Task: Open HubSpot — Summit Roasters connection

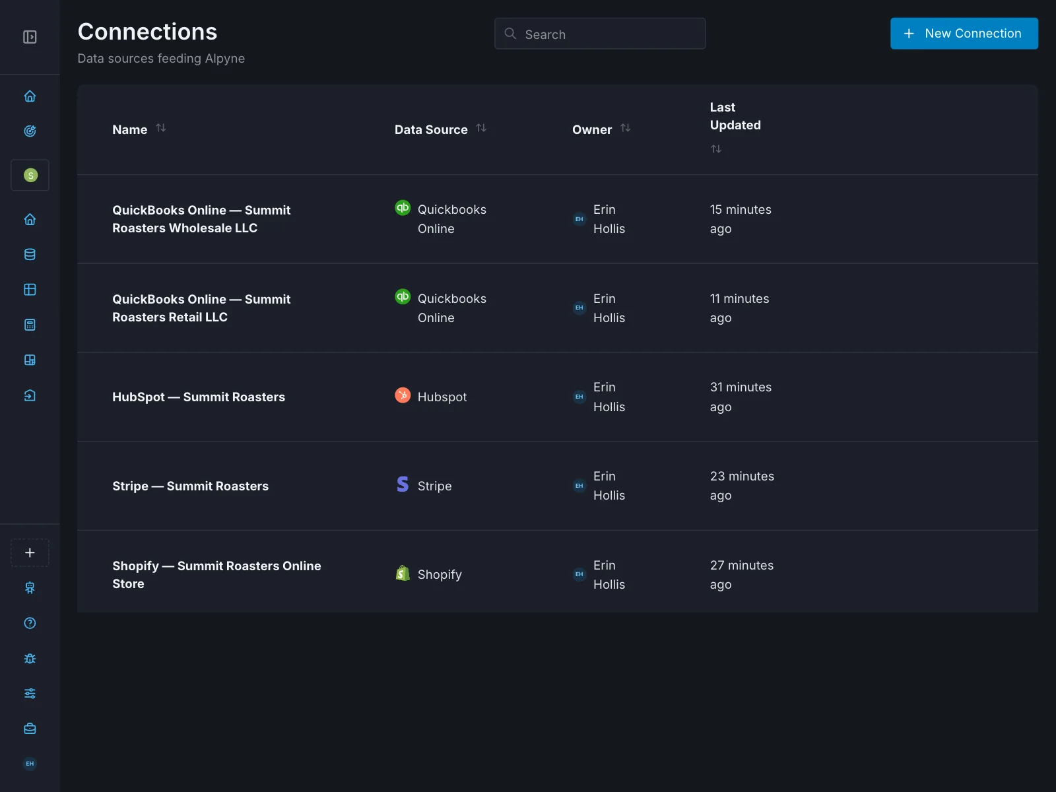Action: pyautogui.click(x=199, y=397)
